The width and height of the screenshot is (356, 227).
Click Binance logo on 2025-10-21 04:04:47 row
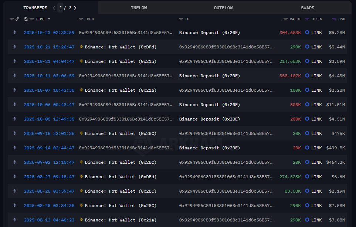point(81,61)
